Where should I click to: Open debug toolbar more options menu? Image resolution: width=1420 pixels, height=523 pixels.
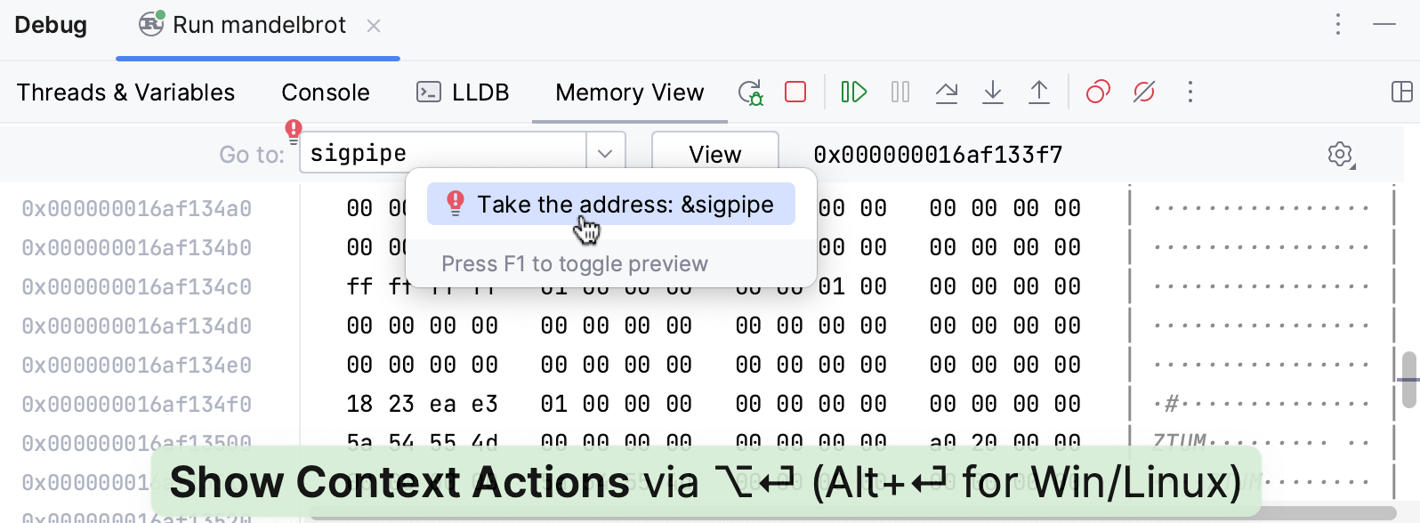tap(1190, 92)
